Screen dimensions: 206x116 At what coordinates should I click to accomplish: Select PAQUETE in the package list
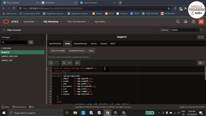[x=22, y=52]
